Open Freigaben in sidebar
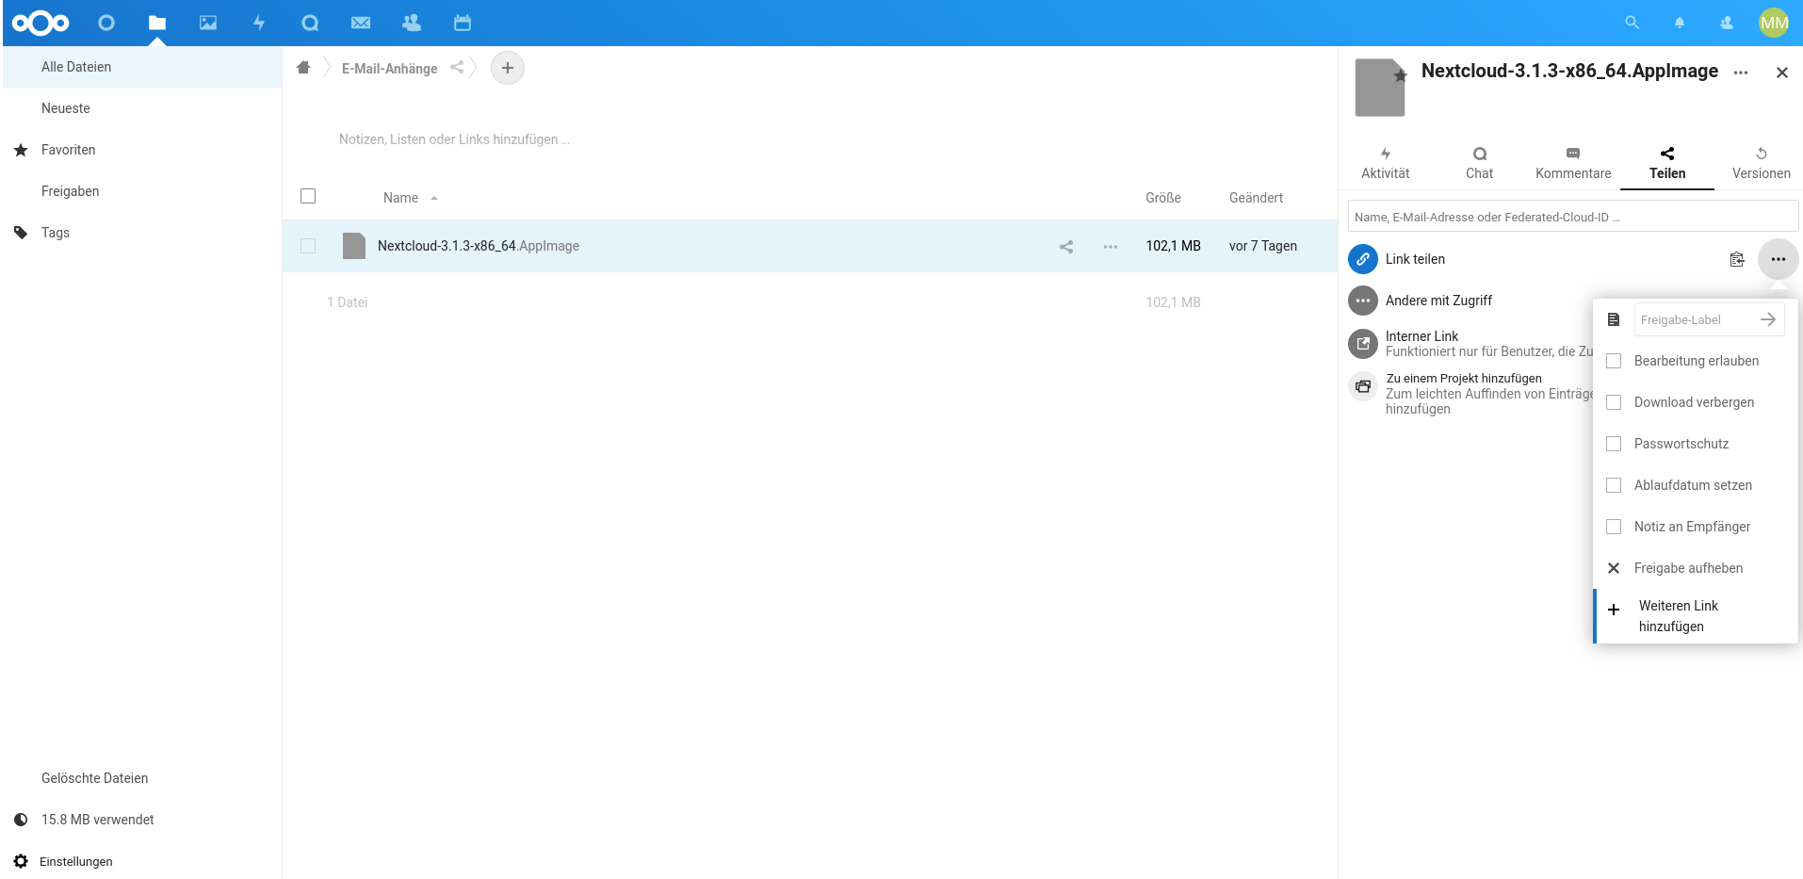The height and width of the screenshot is (879, 1803). [142, 191]
